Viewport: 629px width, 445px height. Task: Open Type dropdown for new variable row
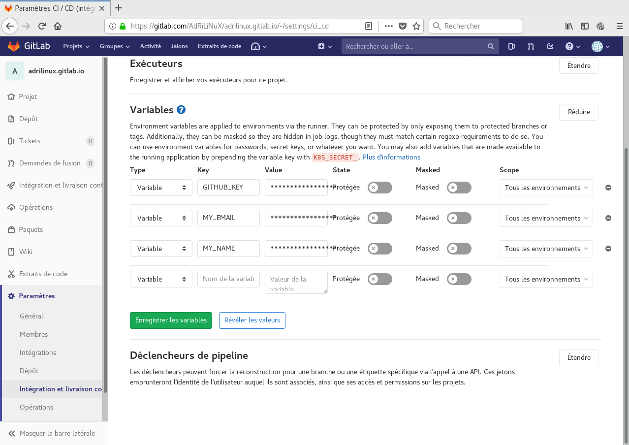pyautogui.click(x=161, y=279)
